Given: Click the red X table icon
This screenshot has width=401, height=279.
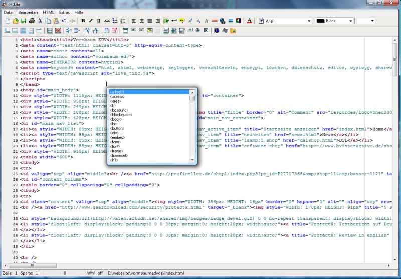Looking at the screenshot, I should (x=58, y=31).
